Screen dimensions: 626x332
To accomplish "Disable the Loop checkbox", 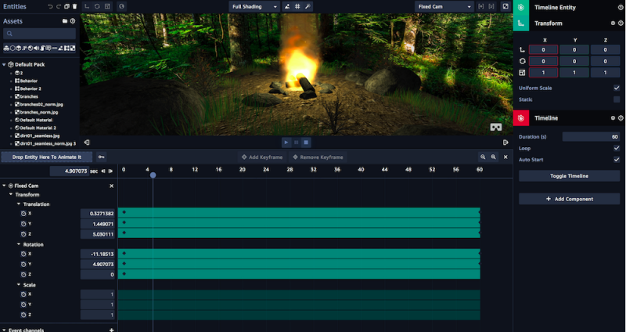I will [617, 148].
